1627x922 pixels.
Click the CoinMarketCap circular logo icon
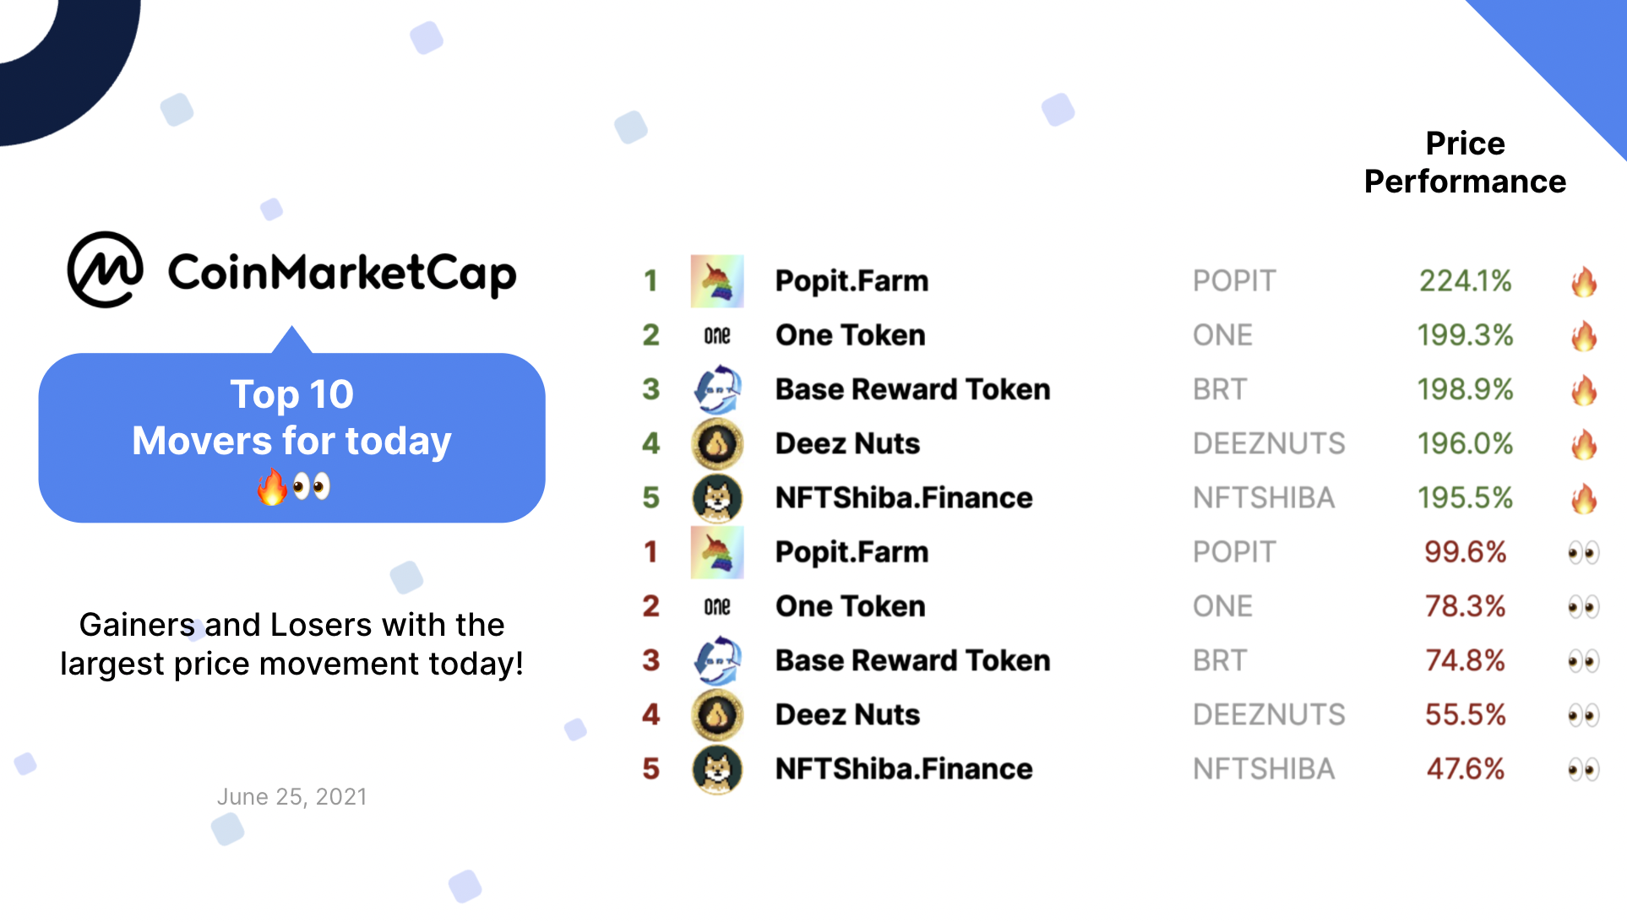[x=105, y=269]
